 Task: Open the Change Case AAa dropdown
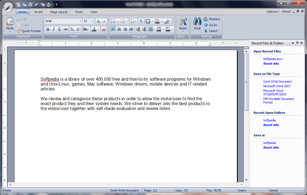pos(86,29)
